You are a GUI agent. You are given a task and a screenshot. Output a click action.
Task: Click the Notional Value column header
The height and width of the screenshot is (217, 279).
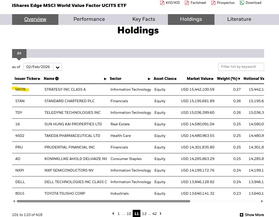[254, 79]
